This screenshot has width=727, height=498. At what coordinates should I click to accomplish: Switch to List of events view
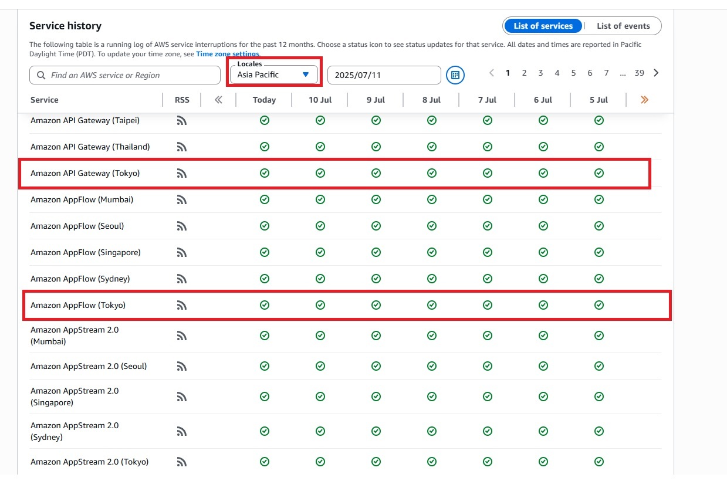click(623, 26)
